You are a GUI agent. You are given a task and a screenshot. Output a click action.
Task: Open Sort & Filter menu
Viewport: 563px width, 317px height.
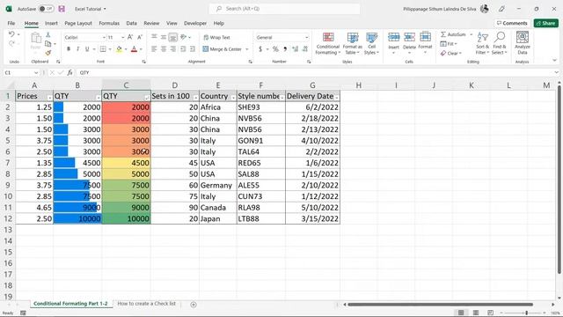pos(482,43)
